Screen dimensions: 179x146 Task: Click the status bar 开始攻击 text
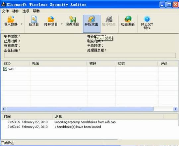tap(8, 143)
